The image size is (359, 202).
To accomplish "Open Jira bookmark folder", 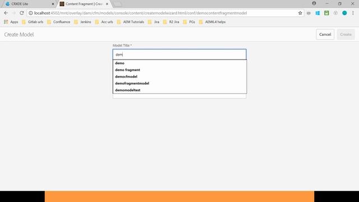I will tap(154, 22).
